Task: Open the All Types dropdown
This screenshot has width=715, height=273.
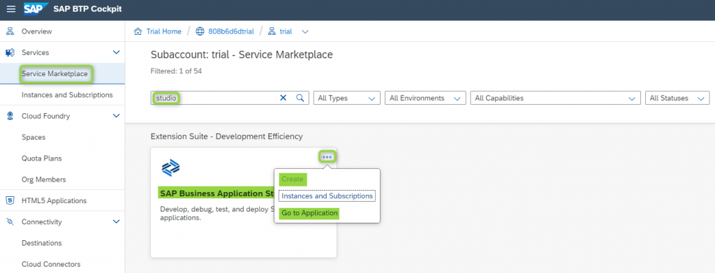Action: (x=347, y=98)
